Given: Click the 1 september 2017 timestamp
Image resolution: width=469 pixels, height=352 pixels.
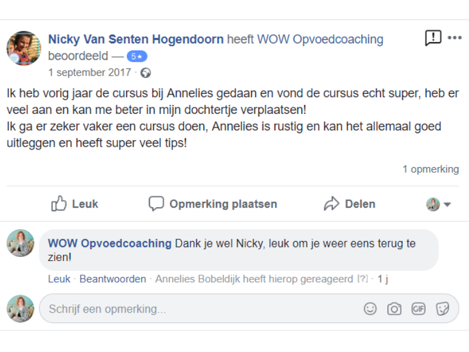Looking at the screenshot, I should (90, 73).
